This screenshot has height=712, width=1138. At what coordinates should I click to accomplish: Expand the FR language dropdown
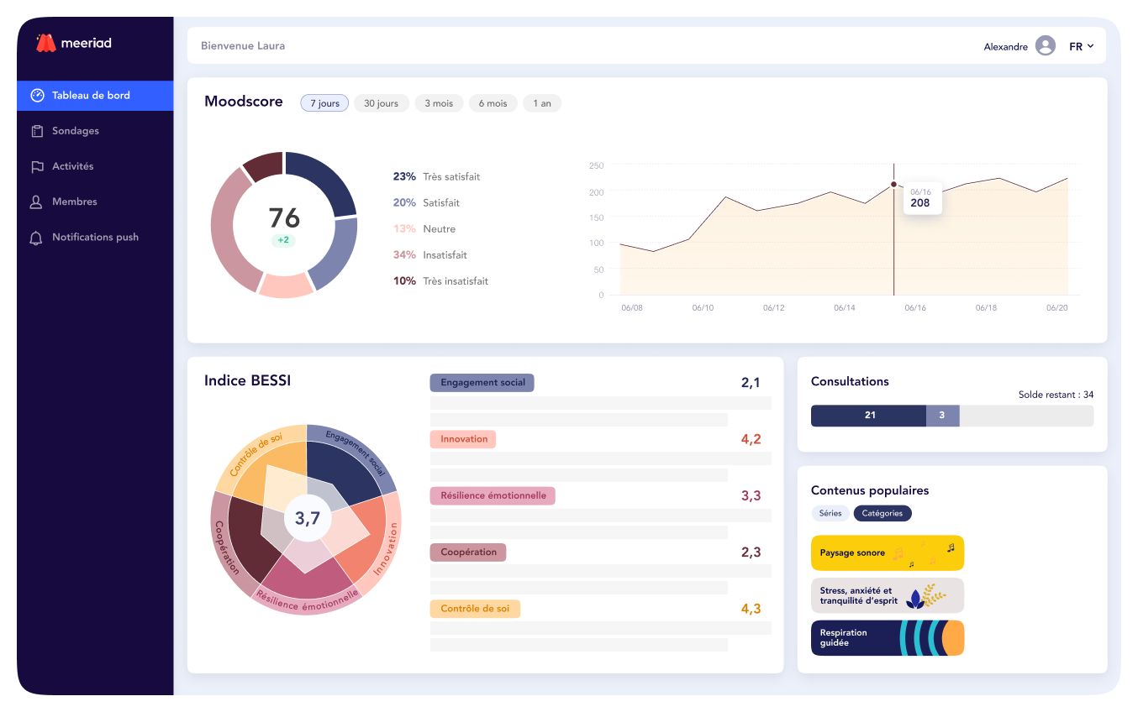click(1081, 46)
